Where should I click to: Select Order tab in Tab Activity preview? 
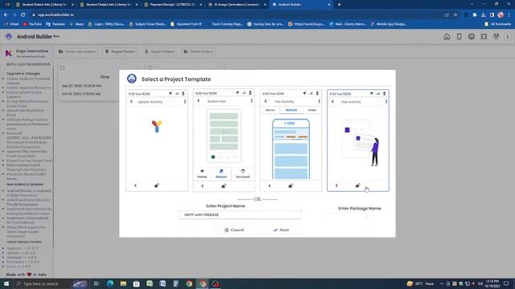(312, 110)
